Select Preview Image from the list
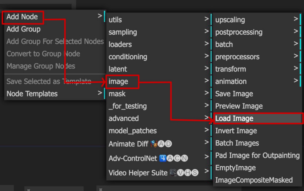Image resolution: width=304 pixels, height=191 pixels. 239,106
